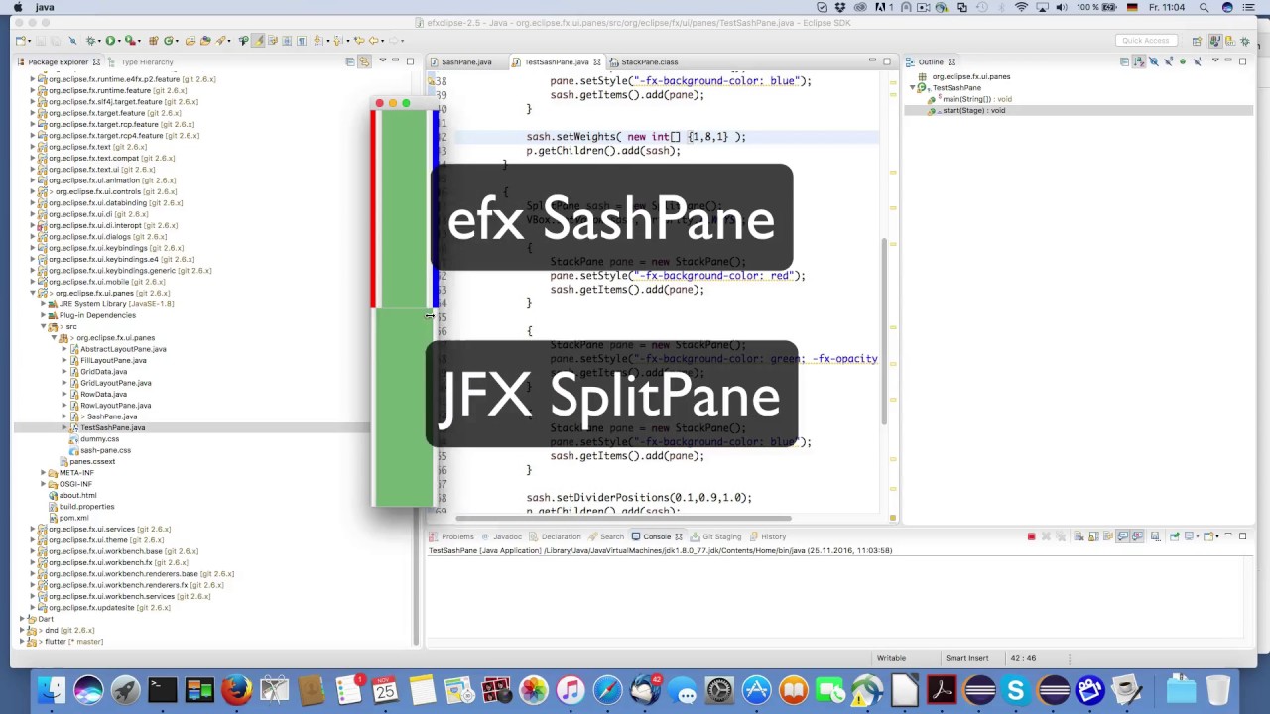Open Skype from the Dock
Image resolution: width=1270 pixels, height=714 pixels.
click(x=1015, y=690)
